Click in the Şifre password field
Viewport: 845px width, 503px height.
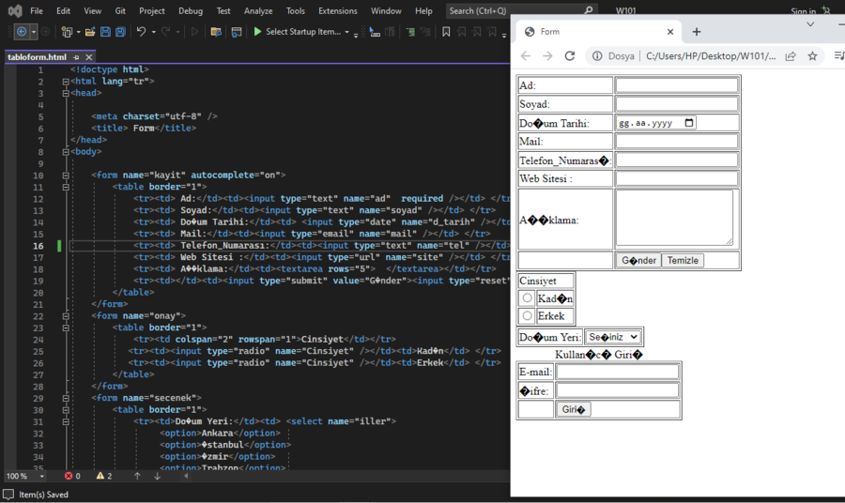pos(618,390)
